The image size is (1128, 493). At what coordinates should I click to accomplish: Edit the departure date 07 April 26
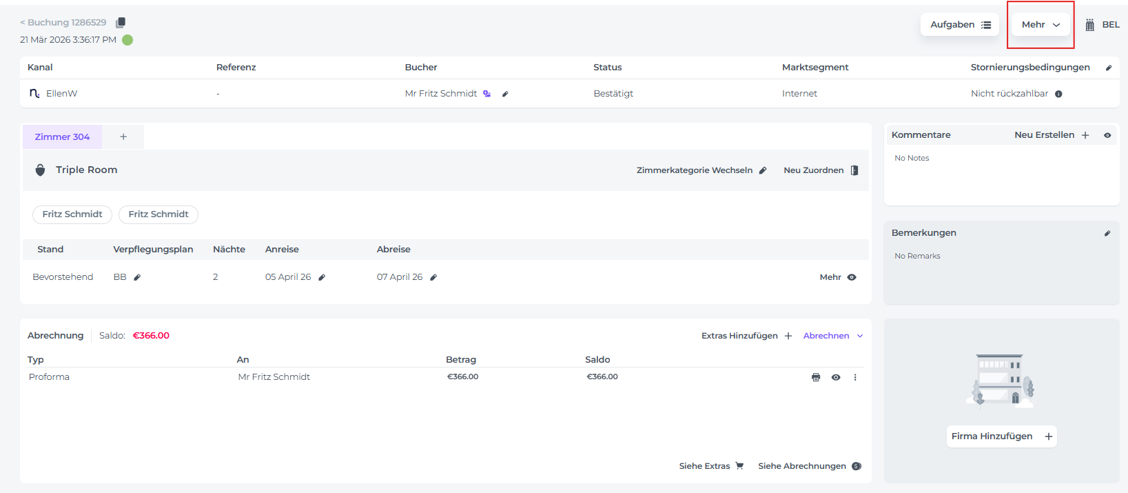[x=433, y=277]
